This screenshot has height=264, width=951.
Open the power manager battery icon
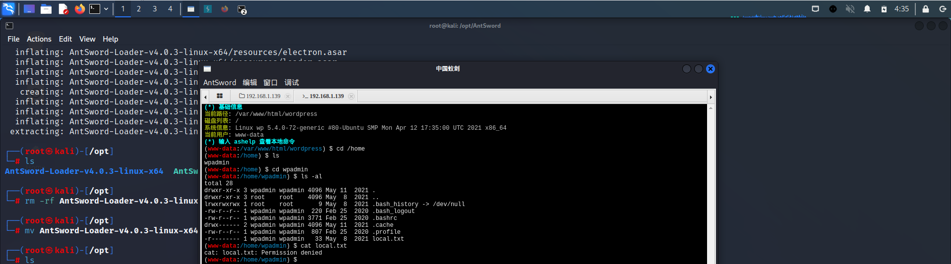tap(884, 9)
